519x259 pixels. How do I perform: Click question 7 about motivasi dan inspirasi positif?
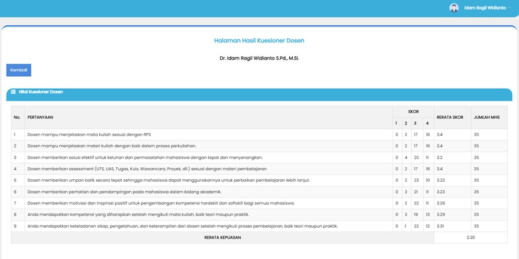(x=161, y=203)
